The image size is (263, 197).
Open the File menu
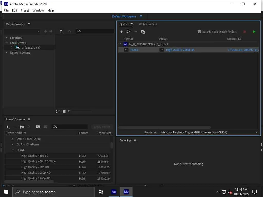[x=6, y=10]
